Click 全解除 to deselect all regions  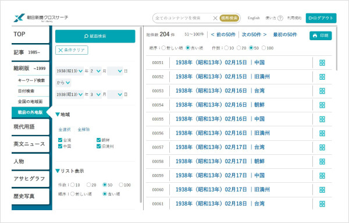(84, 129)
